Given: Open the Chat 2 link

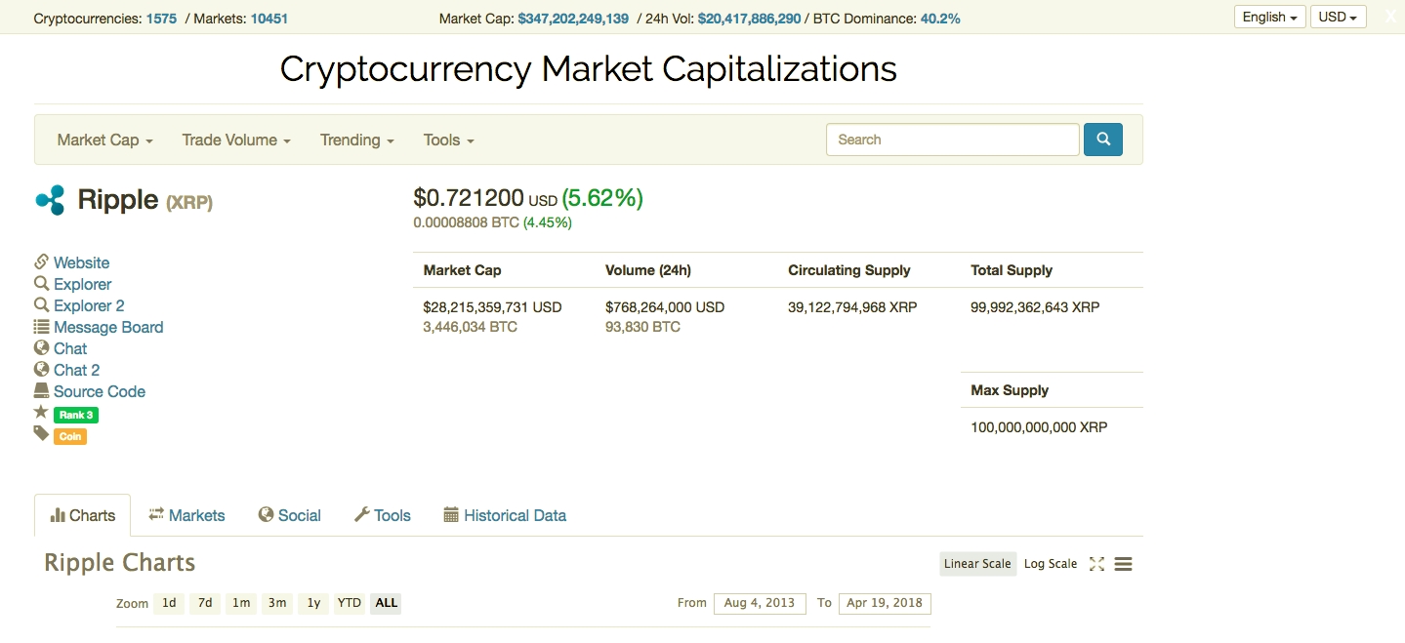Looking at the screenshot, I should coord(76,370).
